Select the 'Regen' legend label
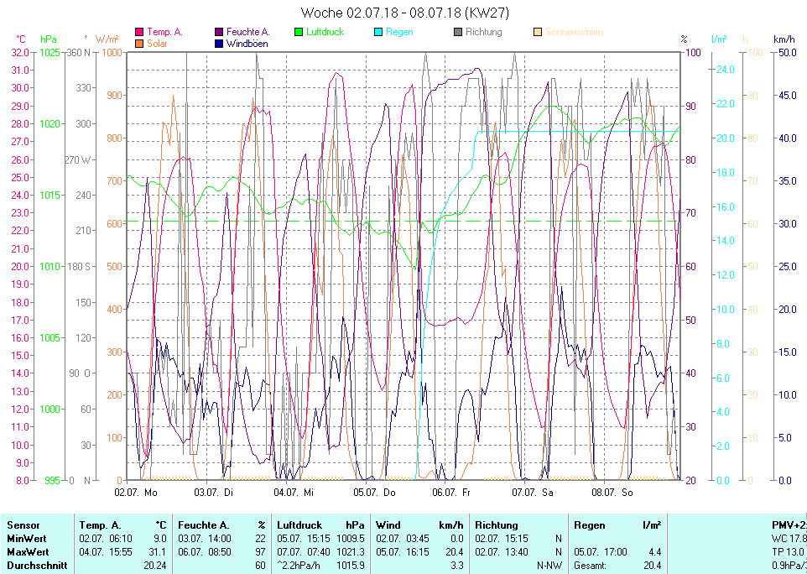807x574 pixels. point(399,32)
